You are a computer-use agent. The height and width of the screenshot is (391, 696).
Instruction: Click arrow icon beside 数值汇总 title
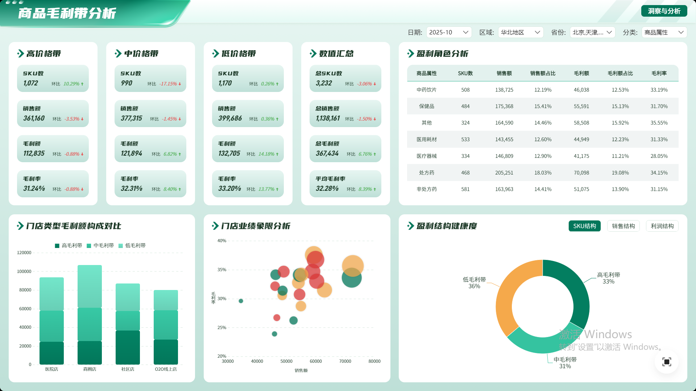pyautogui.click(x=313, y=54)
